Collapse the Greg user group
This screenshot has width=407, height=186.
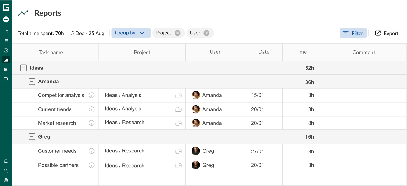(x=32, y=137)
